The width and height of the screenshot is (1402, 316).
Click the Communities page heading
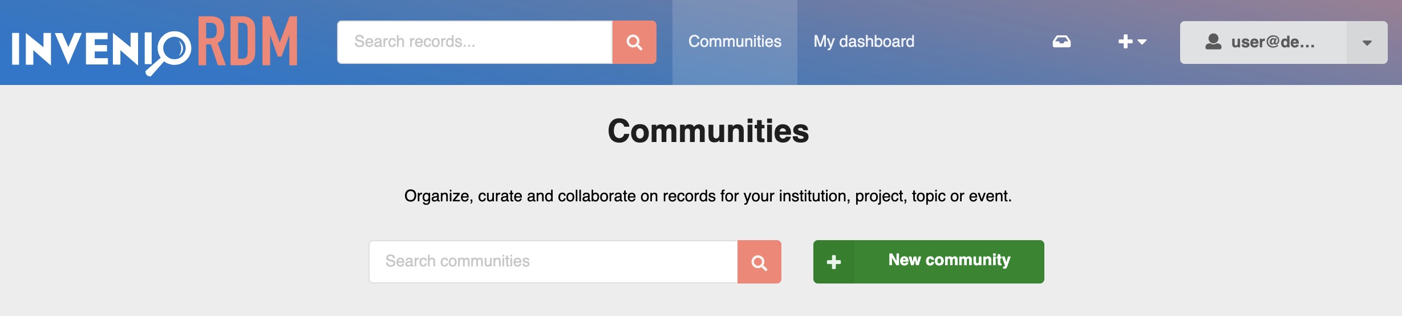tap(708, 131)
